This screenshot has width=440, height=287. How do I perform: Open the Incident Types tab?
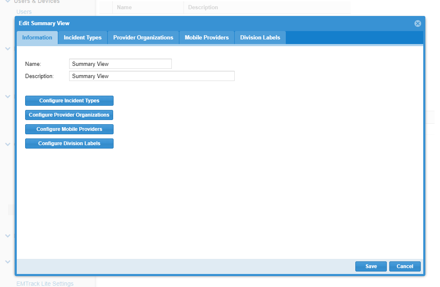coord(83,38)
